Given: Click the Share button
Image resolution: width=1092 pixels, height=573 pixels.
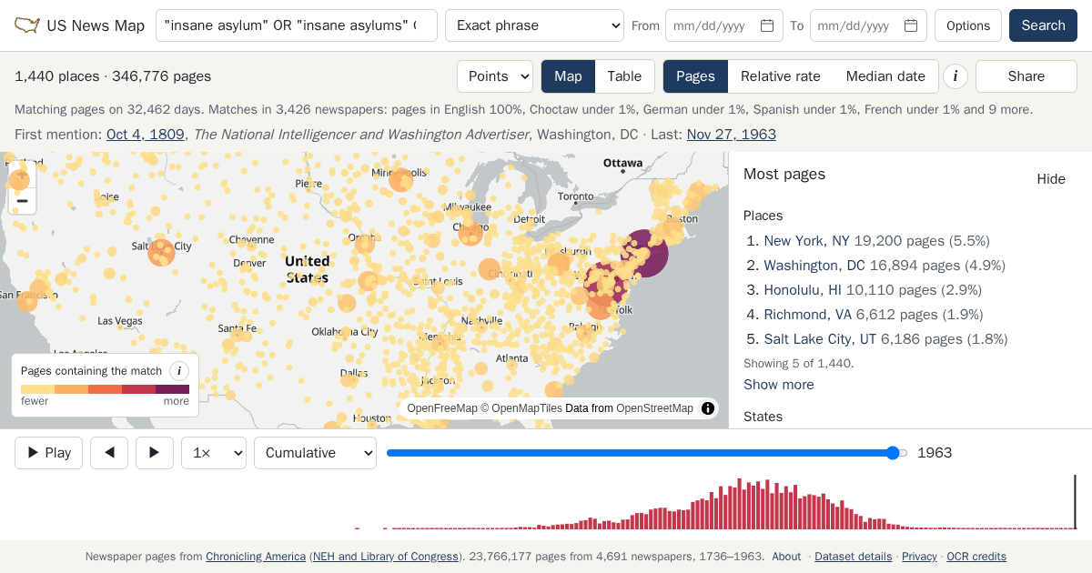Looking at the screenshot, I should pos(1026,76).
